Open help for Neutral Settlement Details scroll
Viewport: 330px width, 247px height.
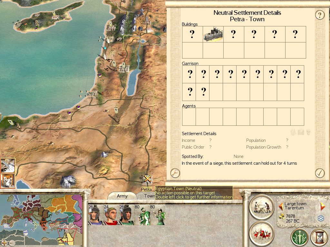point(320,15)
